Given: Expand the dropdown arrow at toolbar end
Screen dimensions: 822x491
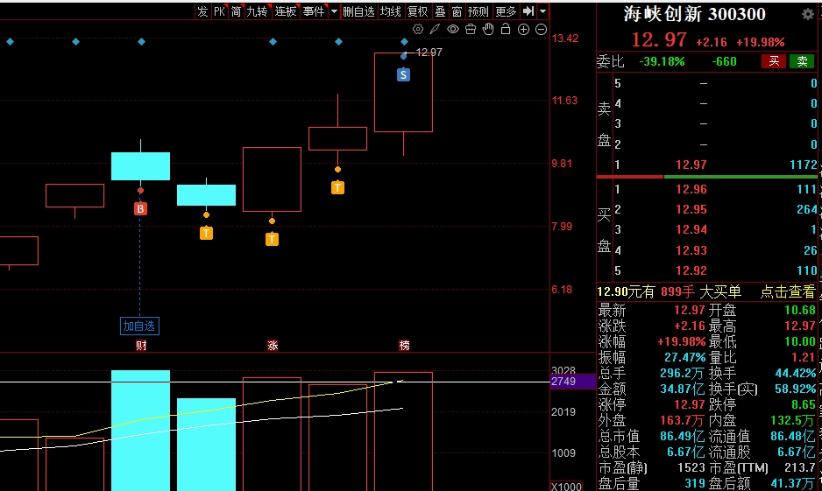Looking at the screenshot, I should 543,11.
